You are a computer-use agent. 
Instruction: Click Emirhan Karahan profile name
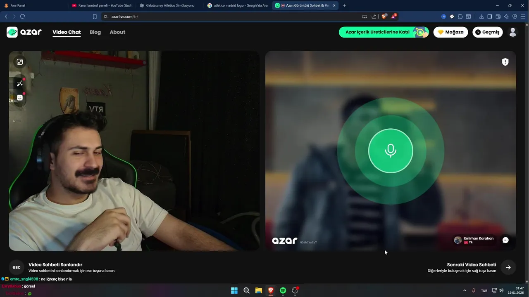point(479,238)
